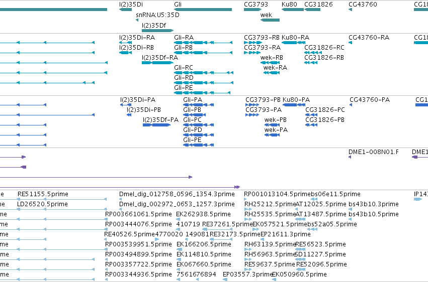Open EST RP001013104.5prime

pyautogui.click(x=277, y=194)
